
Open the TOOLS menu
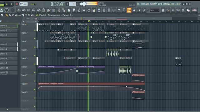(x=173, y=4)
